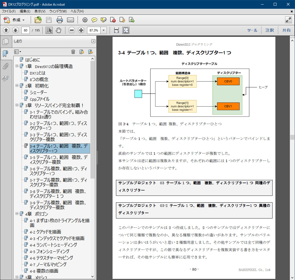This screenshot has height=280, width=295.
Task: Enable fit-width page view
Action: [x=117, y=30]
